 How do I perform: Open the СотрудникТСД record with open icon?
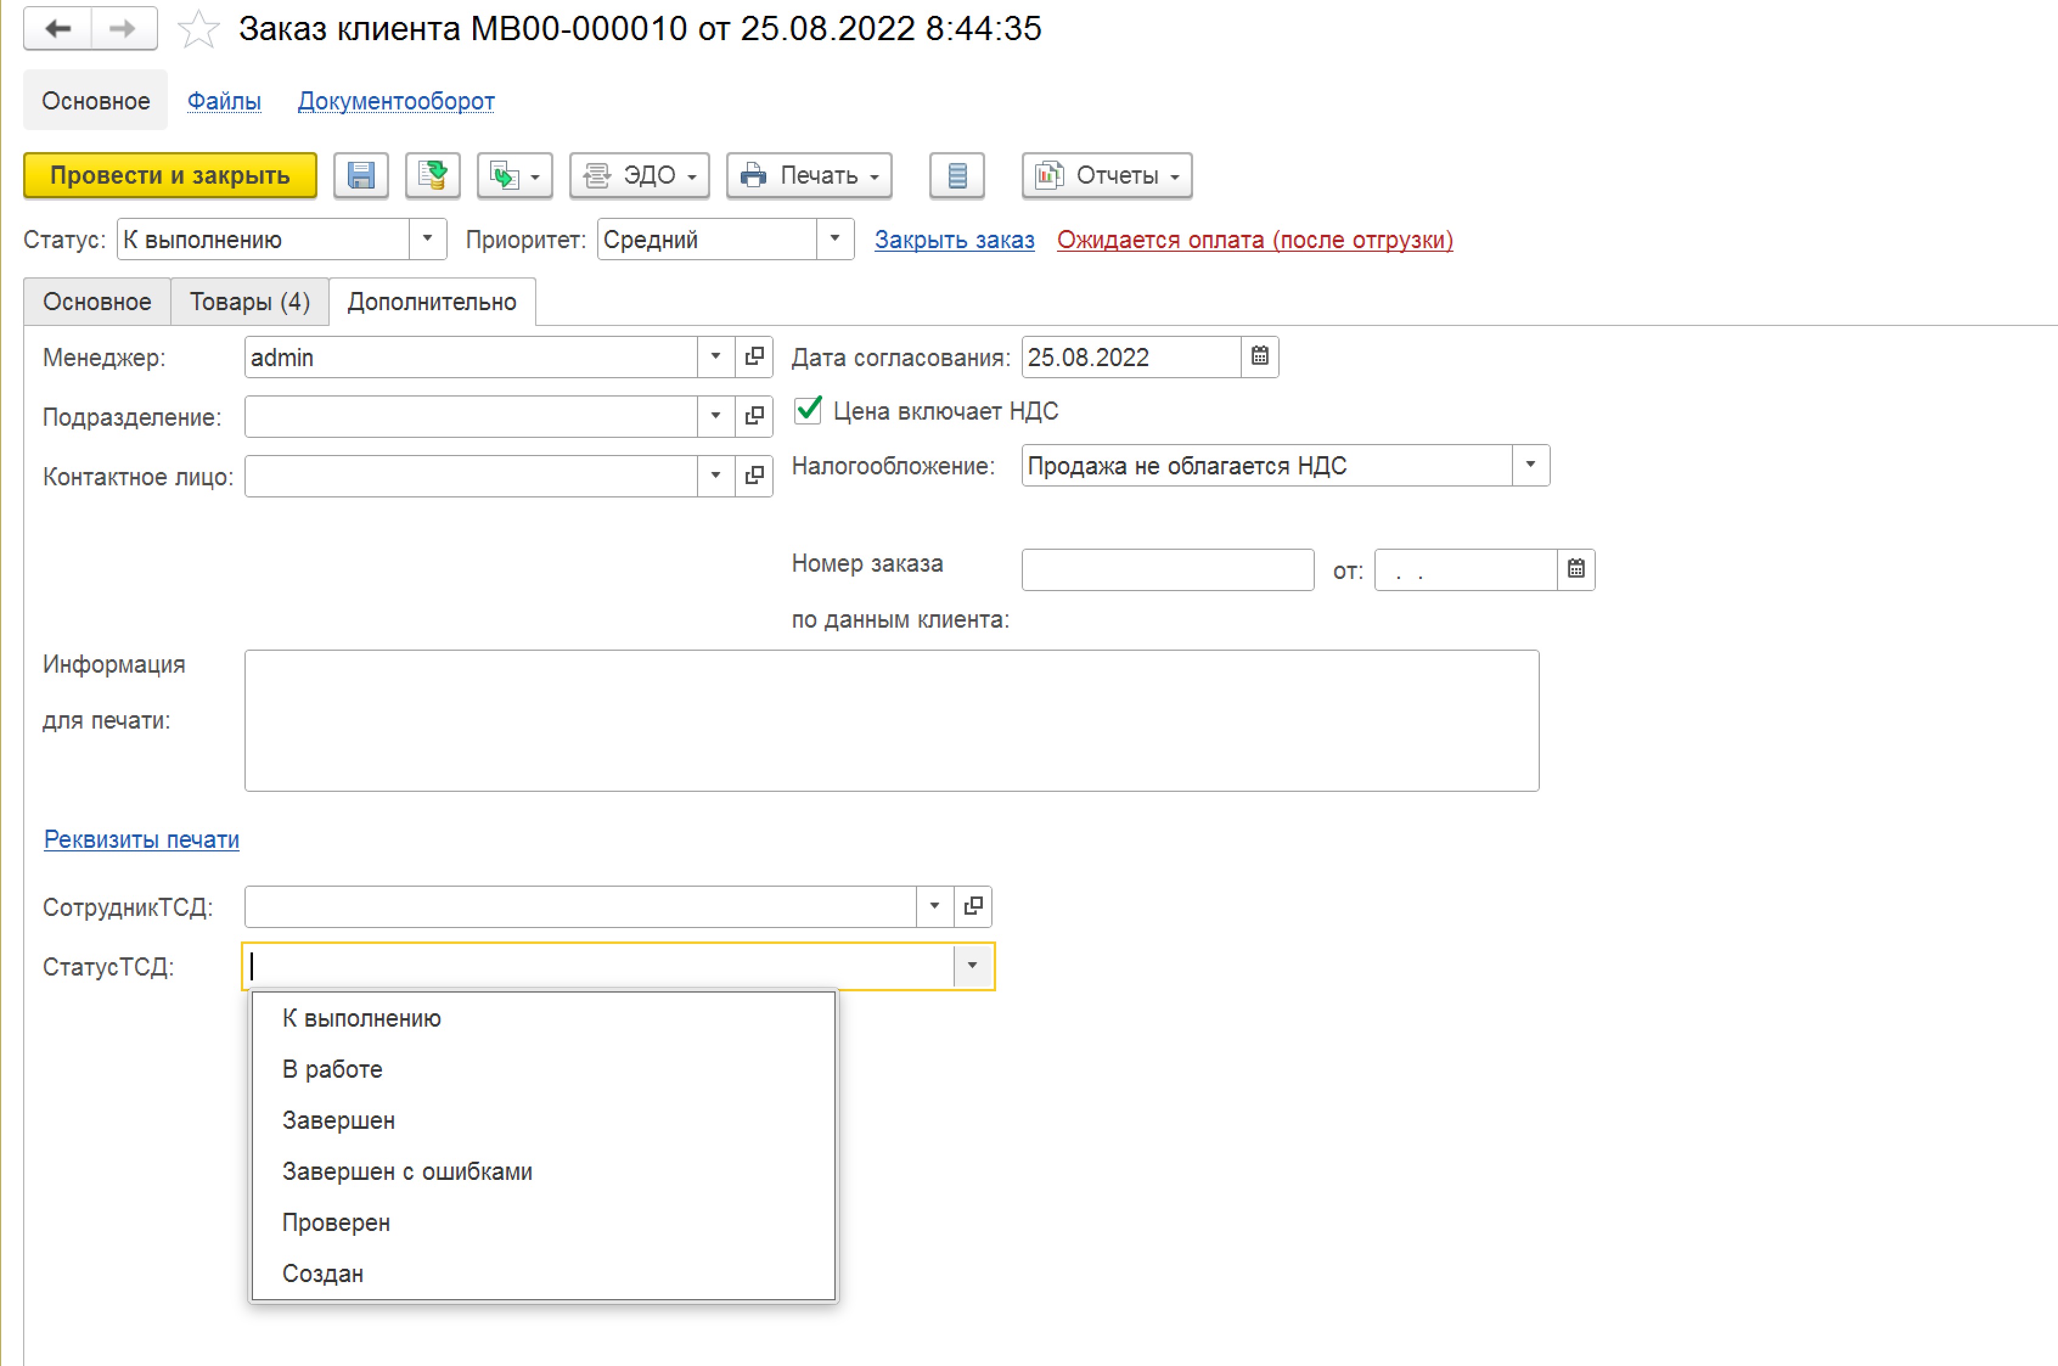coord(973,906)
